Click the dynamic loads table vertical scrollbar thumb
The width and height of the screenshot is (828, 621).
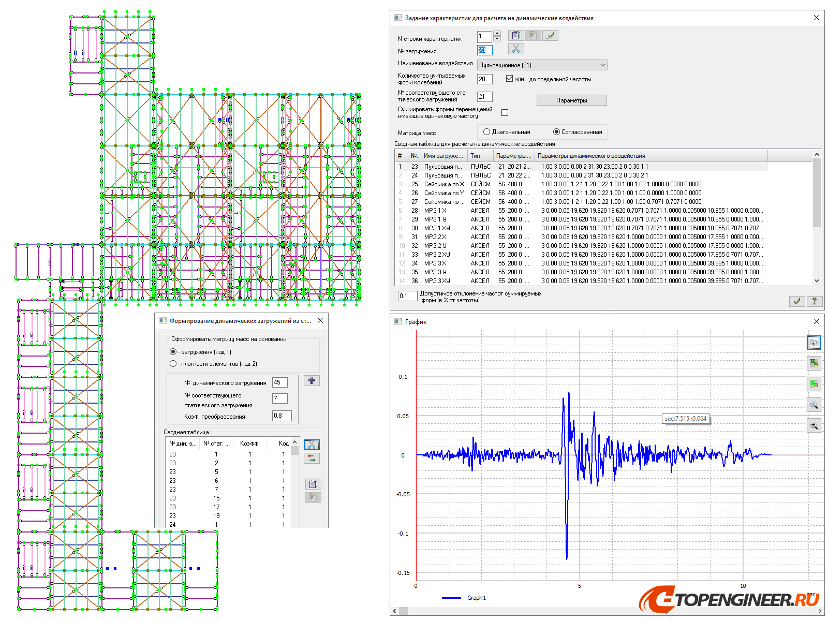[x=817, y=193]
